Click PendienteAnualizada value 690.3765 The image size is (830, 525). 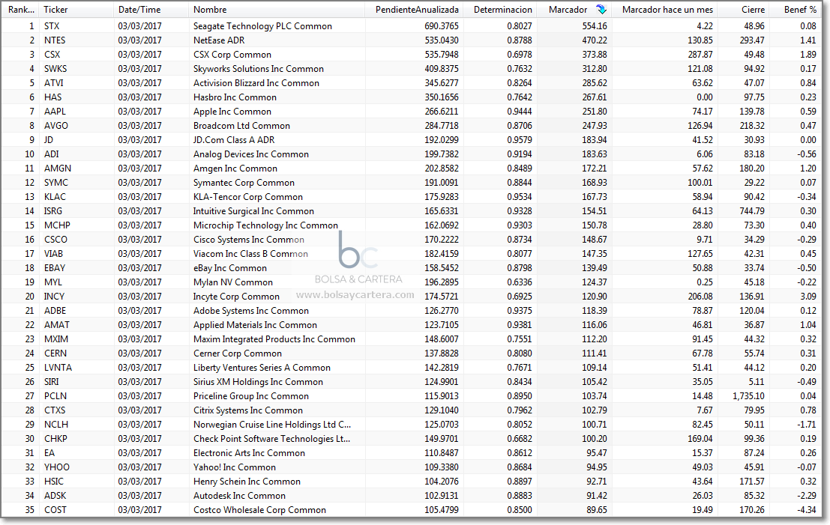tap(442, 26)
